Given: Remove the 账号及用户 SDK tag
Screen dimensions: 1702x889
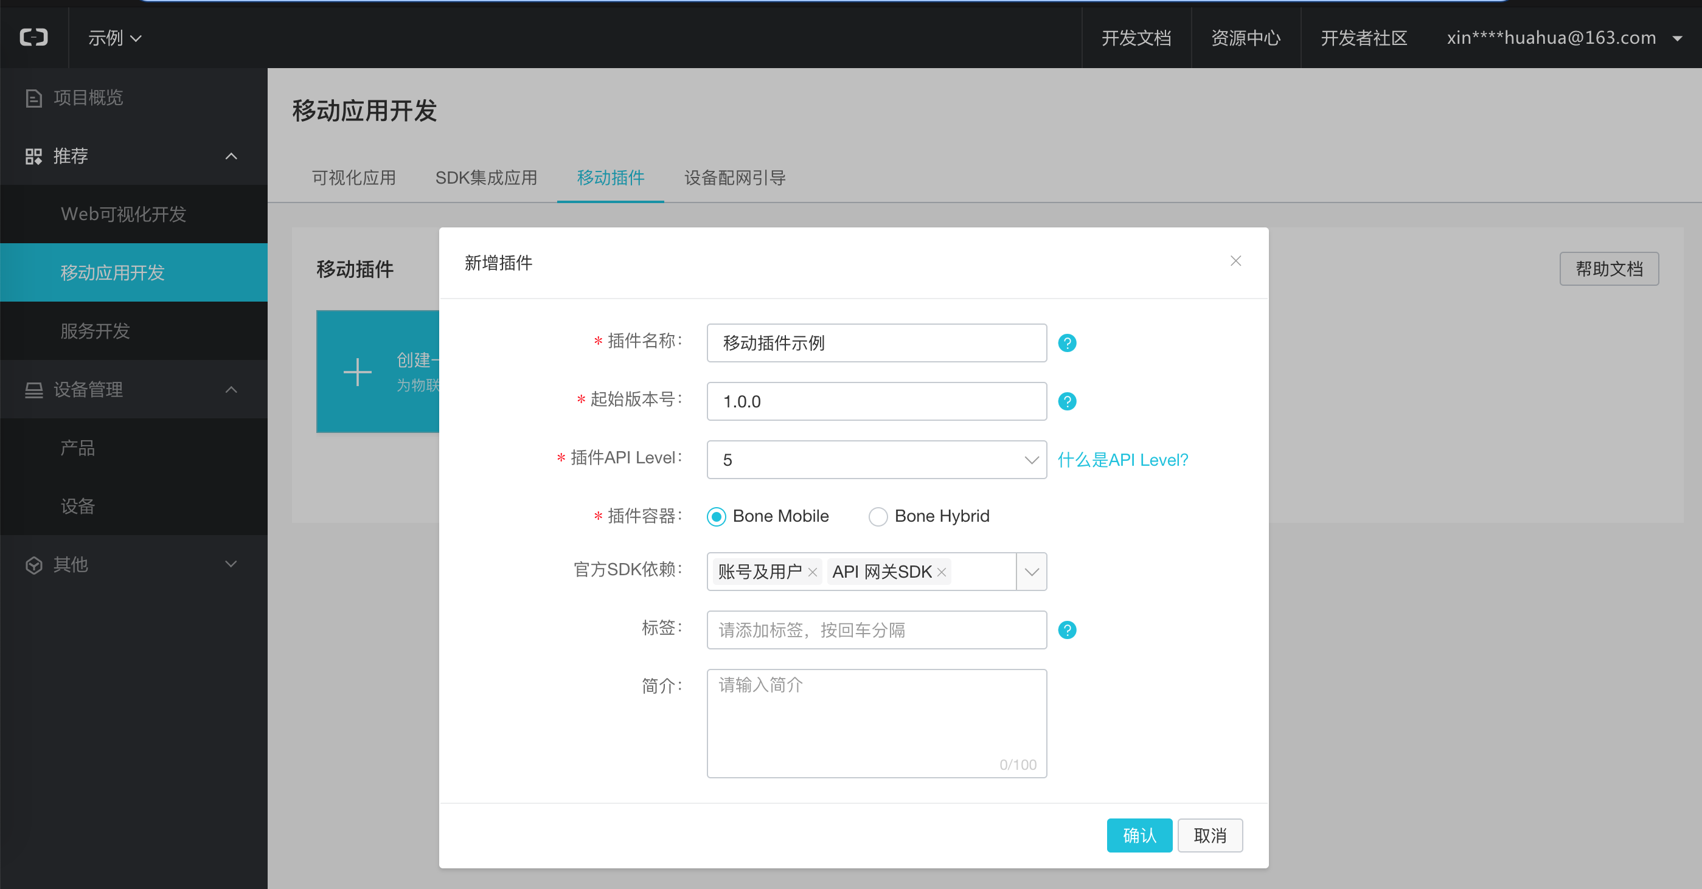Looking at the screenshot, I should (x=813, y=572).
